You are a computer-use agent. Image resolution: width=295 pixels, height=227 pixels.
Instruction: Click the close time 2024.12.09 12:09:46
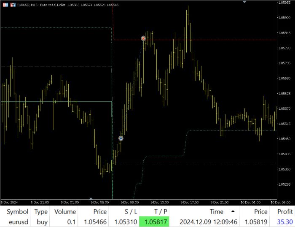click(208, 222)
